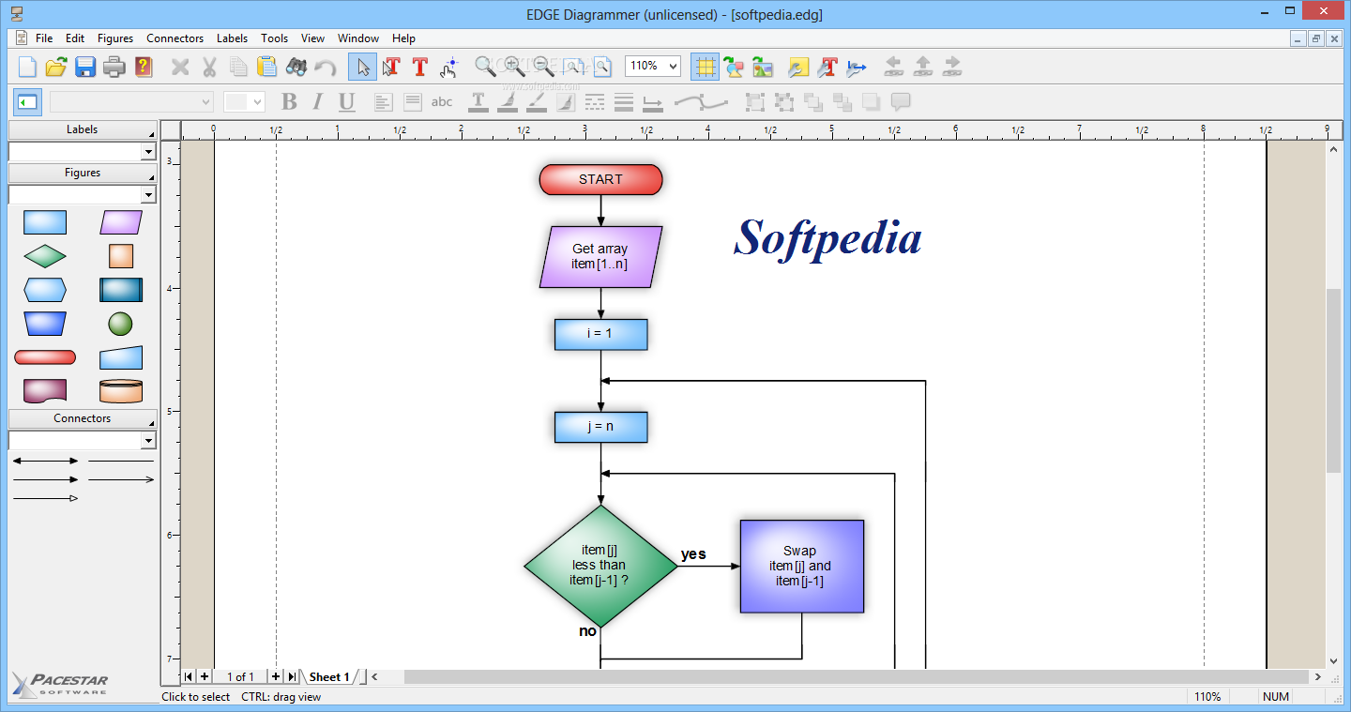Choose the red T text label tool

tap(420, 67)
